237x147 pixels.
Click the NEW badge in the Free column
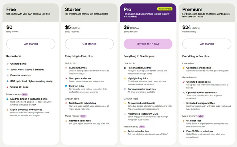[25, 94]
